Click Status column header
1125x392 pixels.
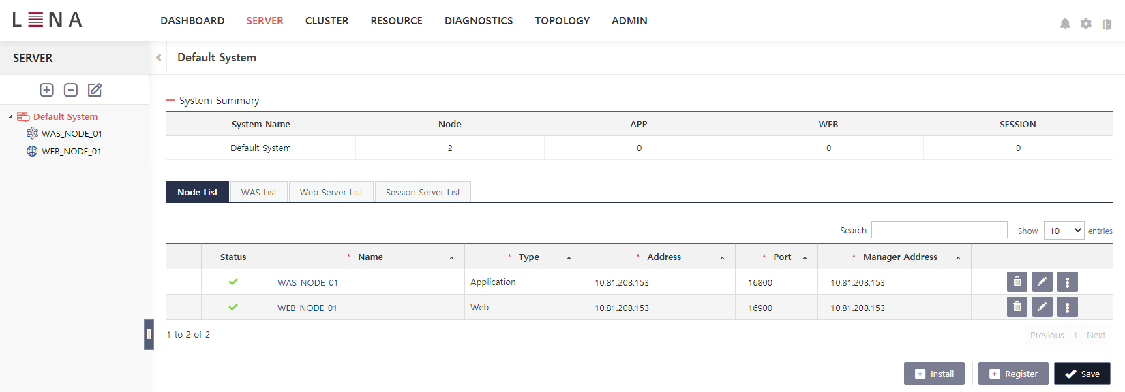[x=233, y=257]
